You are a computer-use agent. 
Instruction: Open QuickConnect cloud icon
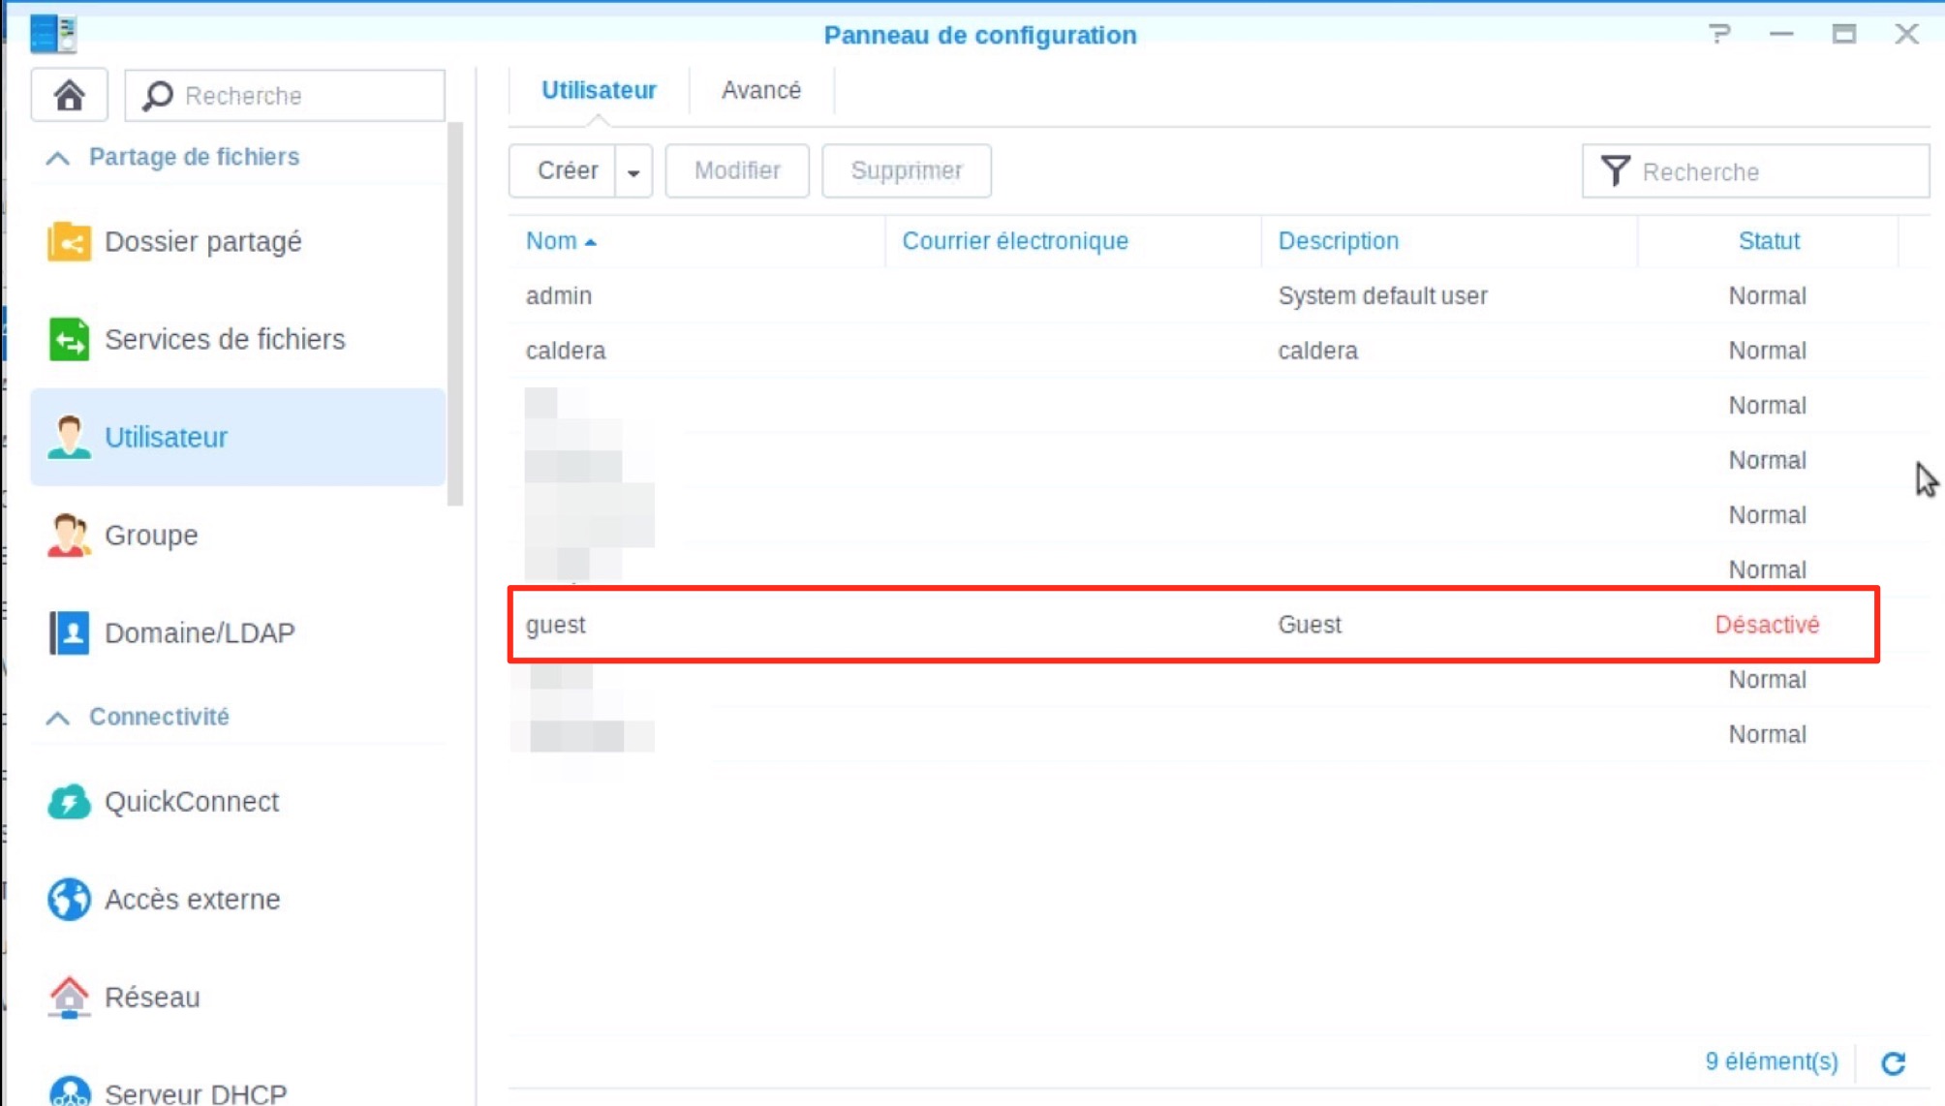69,802
